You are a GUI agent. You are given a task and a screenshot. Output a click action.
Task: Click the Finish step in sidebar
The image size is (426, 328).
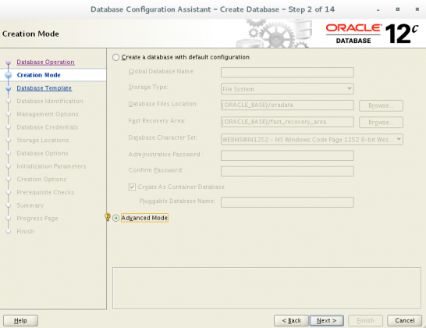coord(25,231)
